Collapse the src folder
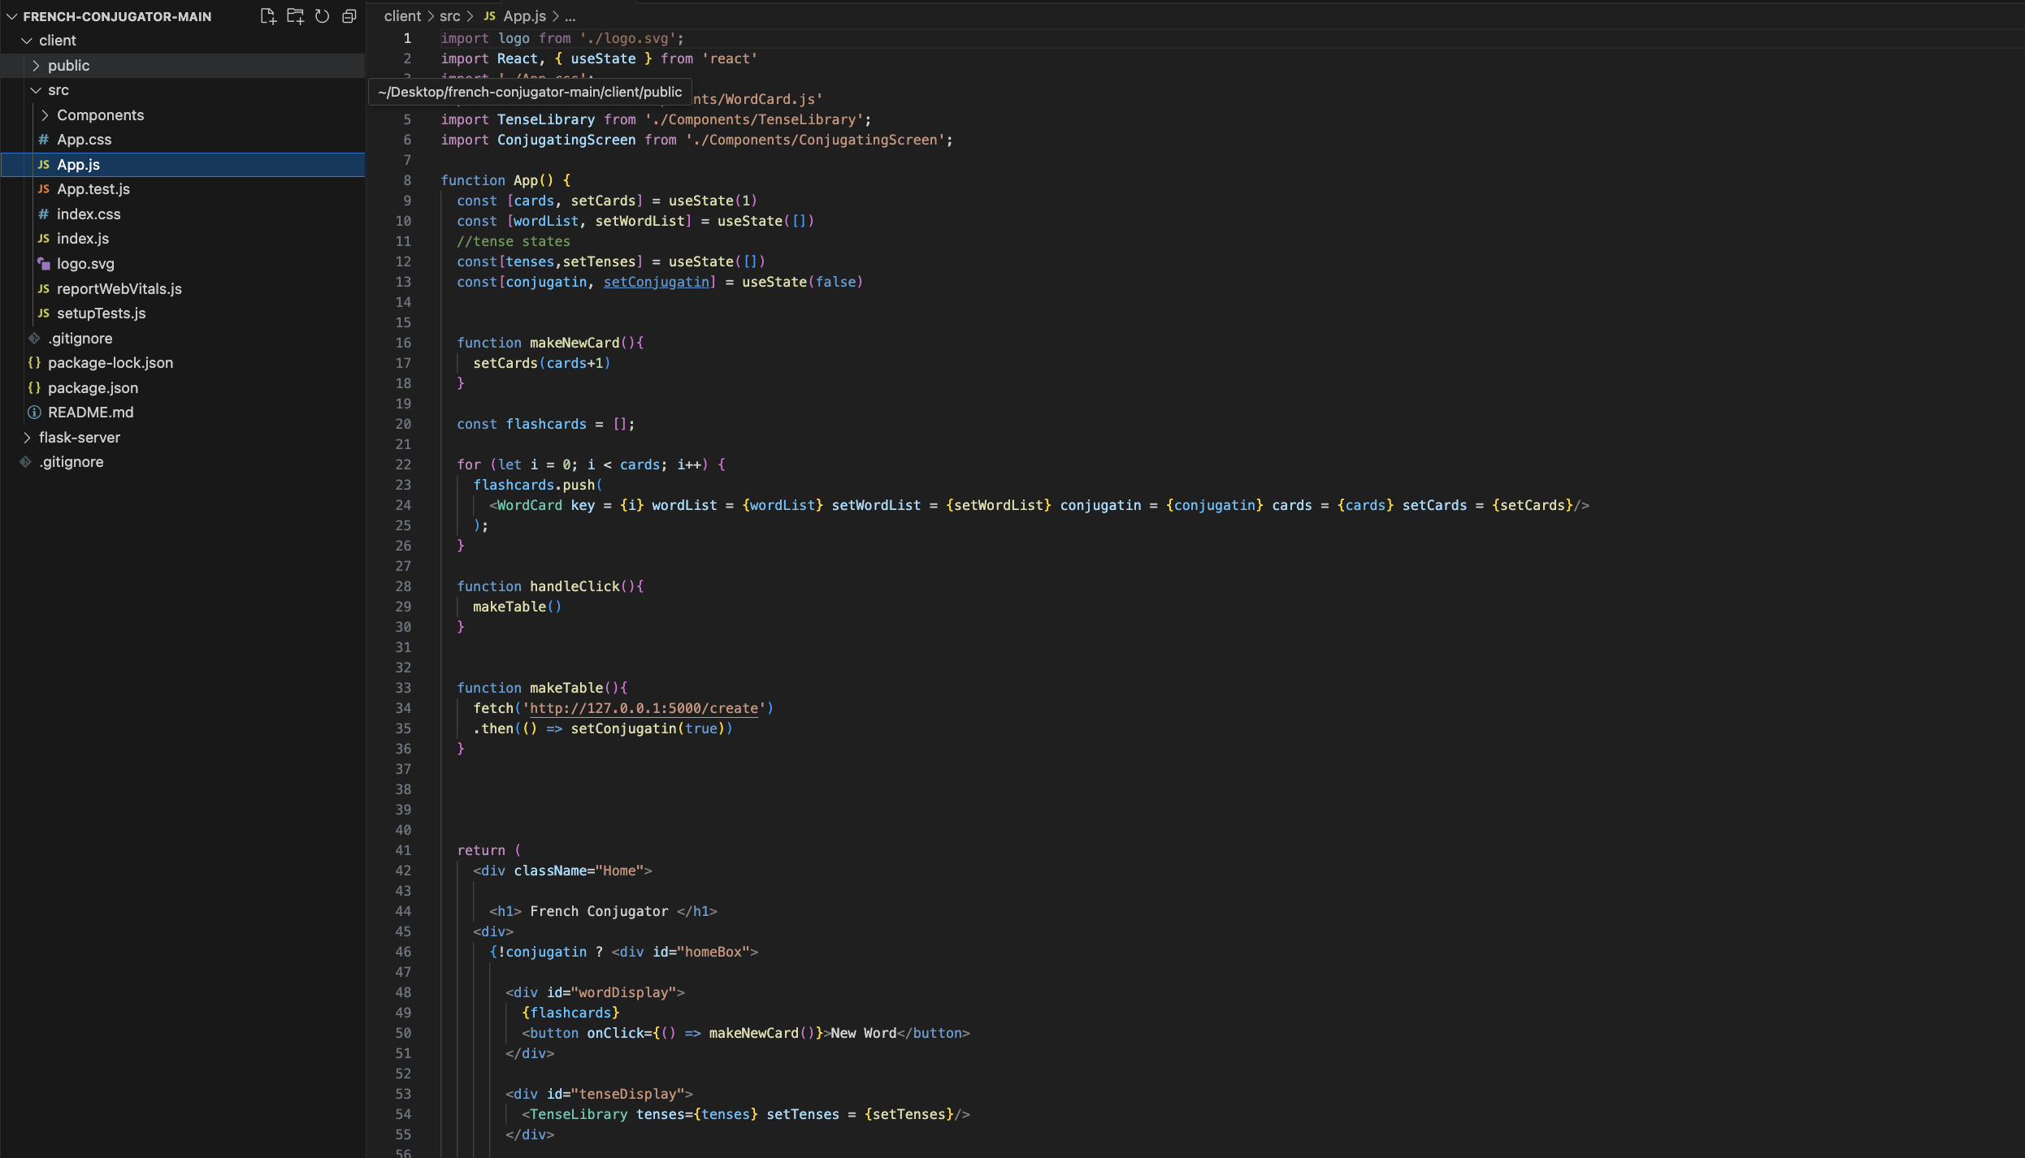2025x1158 pixels. (x=58, y=90)
